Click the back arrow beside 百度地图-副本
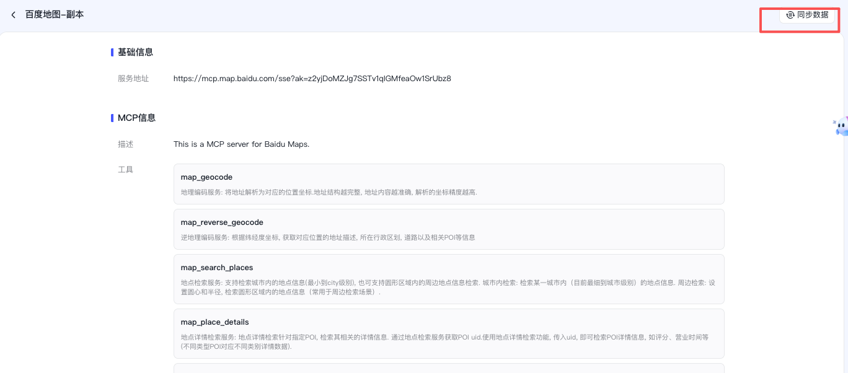Image resolution: width=848 pixels, height=373 pixels. point(13,15)
